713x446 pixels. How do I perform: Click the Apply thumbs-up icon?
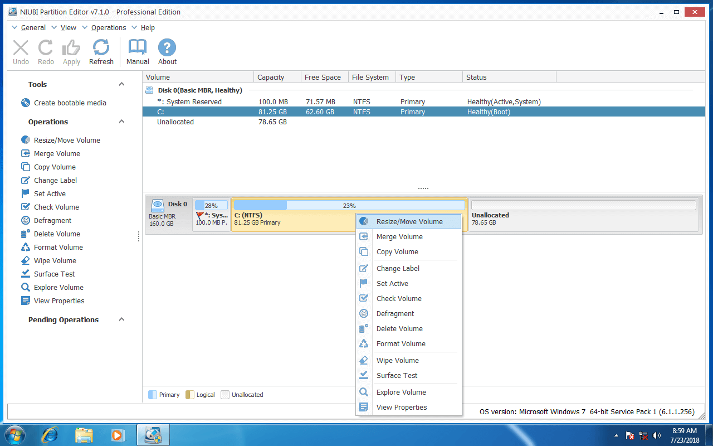(71, 47)
